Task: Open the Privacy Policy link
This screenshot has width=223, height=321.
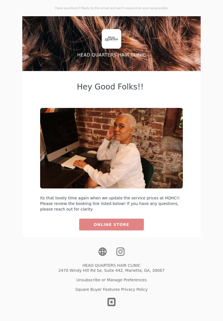Action: 134,289
